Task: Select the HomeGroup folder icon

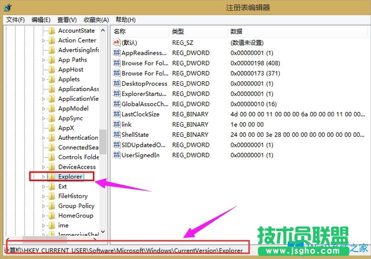Action: (x=52, y=216)
